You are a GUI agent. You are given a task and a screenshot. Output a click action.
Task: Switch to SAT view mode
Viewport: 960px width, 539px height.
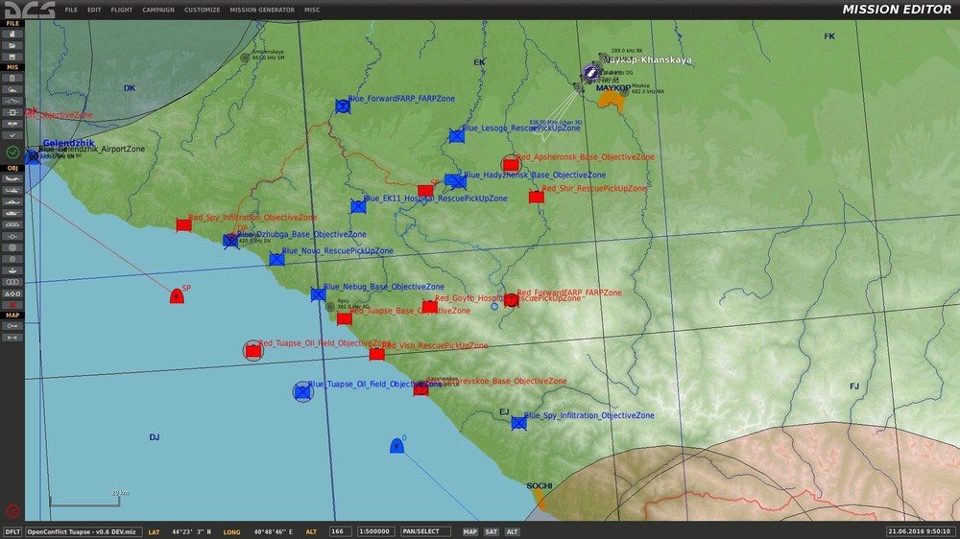[491, 531]
